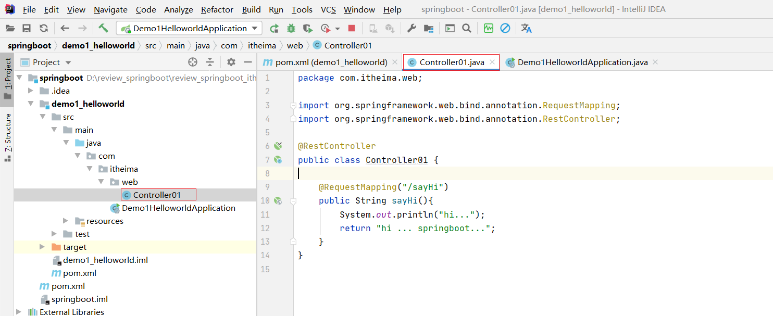This screenshot has height=316, width=773.
Task: Expand the target folder in the tree
Action: [42, 247]
